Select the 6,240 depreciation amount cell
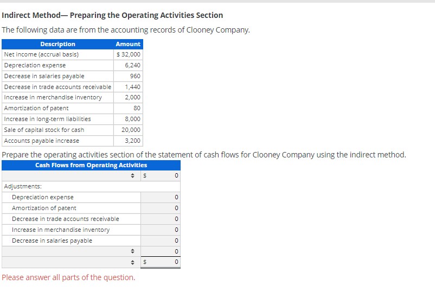Screen dimensions: 435x291 coord(128,65)
